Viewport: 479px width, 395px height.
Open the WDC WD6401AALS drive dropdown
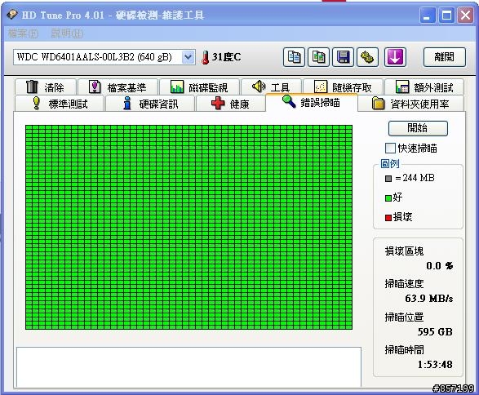coord(188,57)
